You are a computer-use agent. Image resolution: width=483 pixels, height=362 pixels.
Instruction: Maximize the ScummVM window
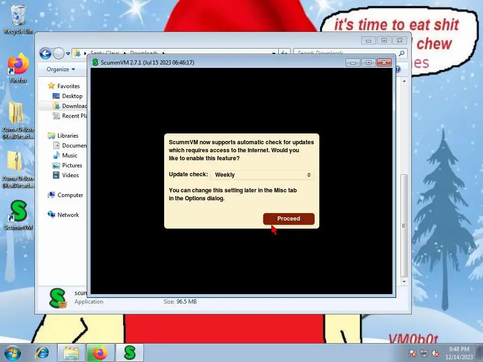tap(368, 63)
